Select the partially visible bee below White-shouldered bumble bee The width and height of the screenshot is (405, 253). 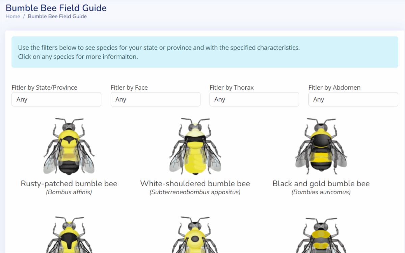[195, 235]
